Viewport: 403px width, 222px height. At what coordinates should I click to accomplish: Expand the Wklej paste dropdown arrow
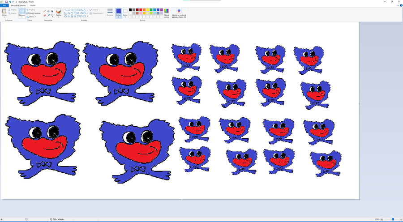4,17
